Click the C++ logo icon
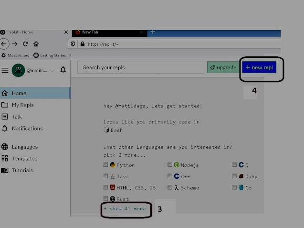The width and height of the screenshot is (304, 228). point(177,176)
